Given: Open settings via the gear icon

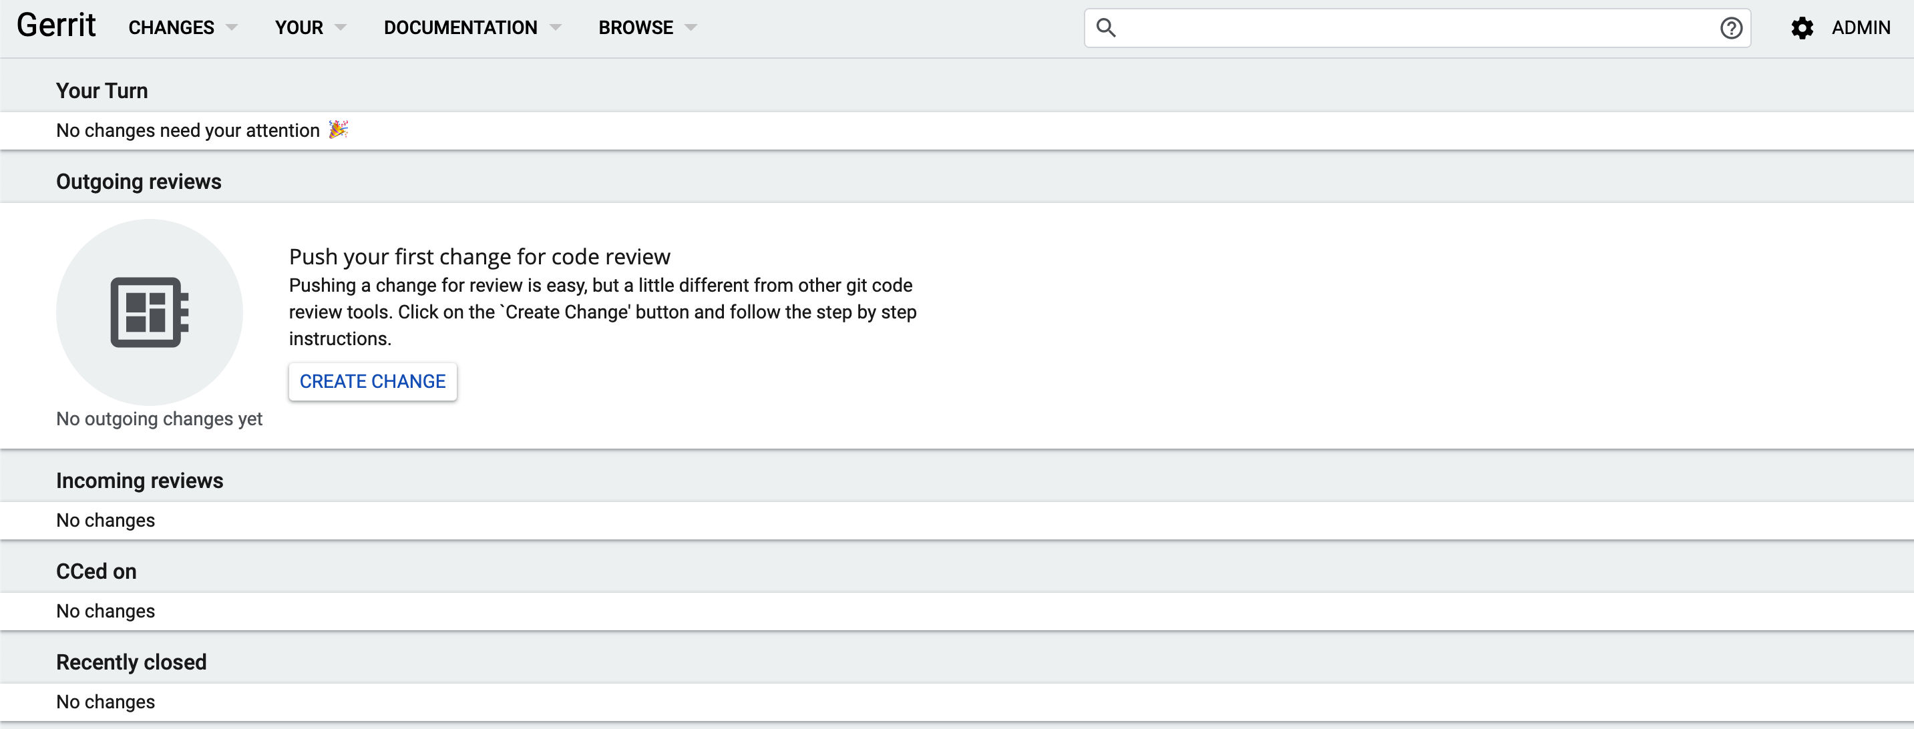Looking at the screenshot, I should (x=1802, y=28).
